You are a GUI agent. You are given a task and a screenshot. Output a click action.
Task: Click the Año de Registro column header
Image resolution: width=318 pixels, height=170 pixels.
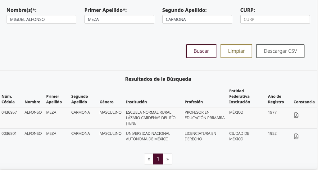(x=276, y=99)
